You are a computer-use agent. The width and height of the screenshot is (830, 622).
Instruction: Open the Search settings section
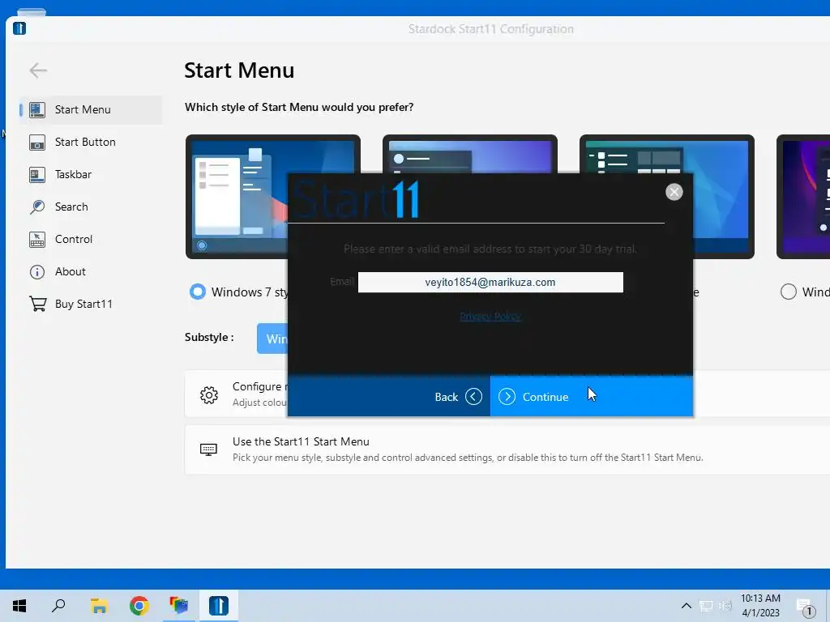(x=91, y=207)
